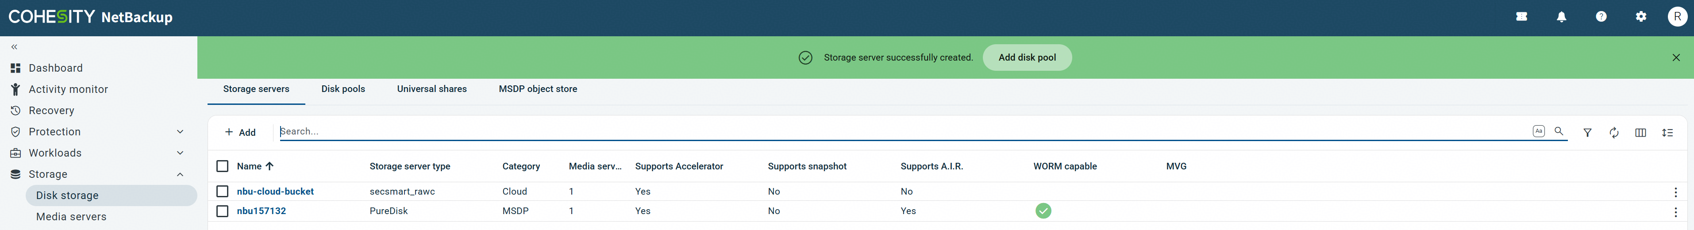Click the PureDisk type cell
1694x230 pixels.
click(x=388, y=211)
